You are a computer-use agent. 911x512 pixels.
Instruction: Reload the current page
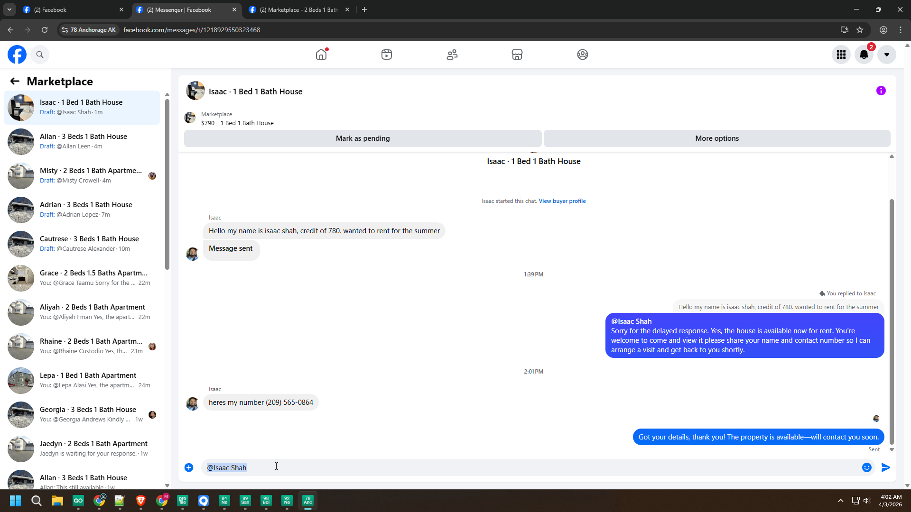tap(45, 30)
